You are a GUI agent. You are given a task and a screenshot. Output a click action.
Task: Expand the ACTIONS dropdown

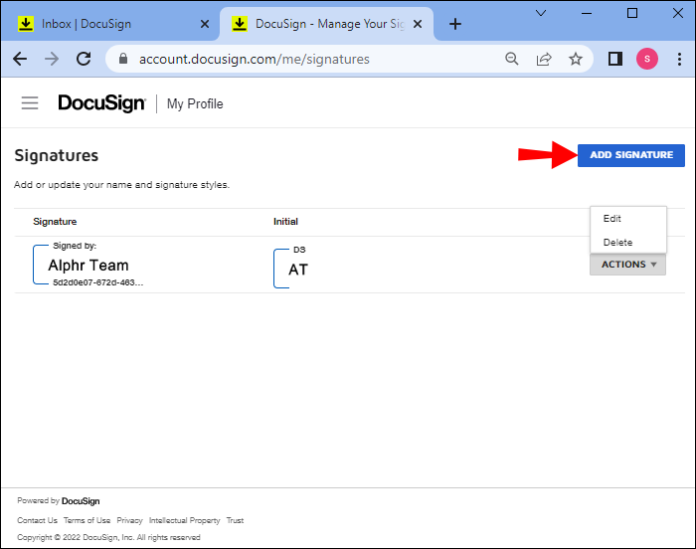(627, 265)
